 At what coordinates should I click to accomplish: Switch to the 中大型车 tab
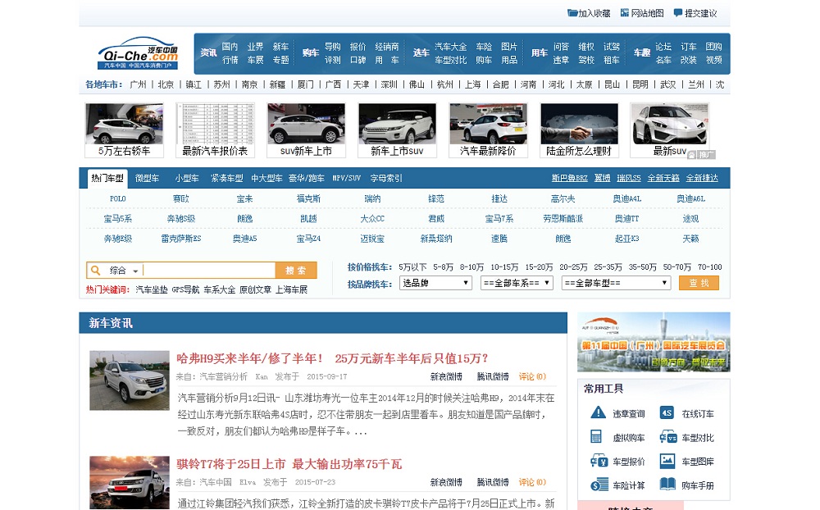[266, 179]
